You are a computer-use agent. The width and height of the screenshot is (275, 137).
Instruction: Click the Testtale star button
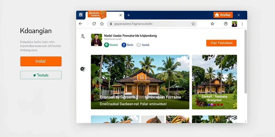tap(41, 75)
